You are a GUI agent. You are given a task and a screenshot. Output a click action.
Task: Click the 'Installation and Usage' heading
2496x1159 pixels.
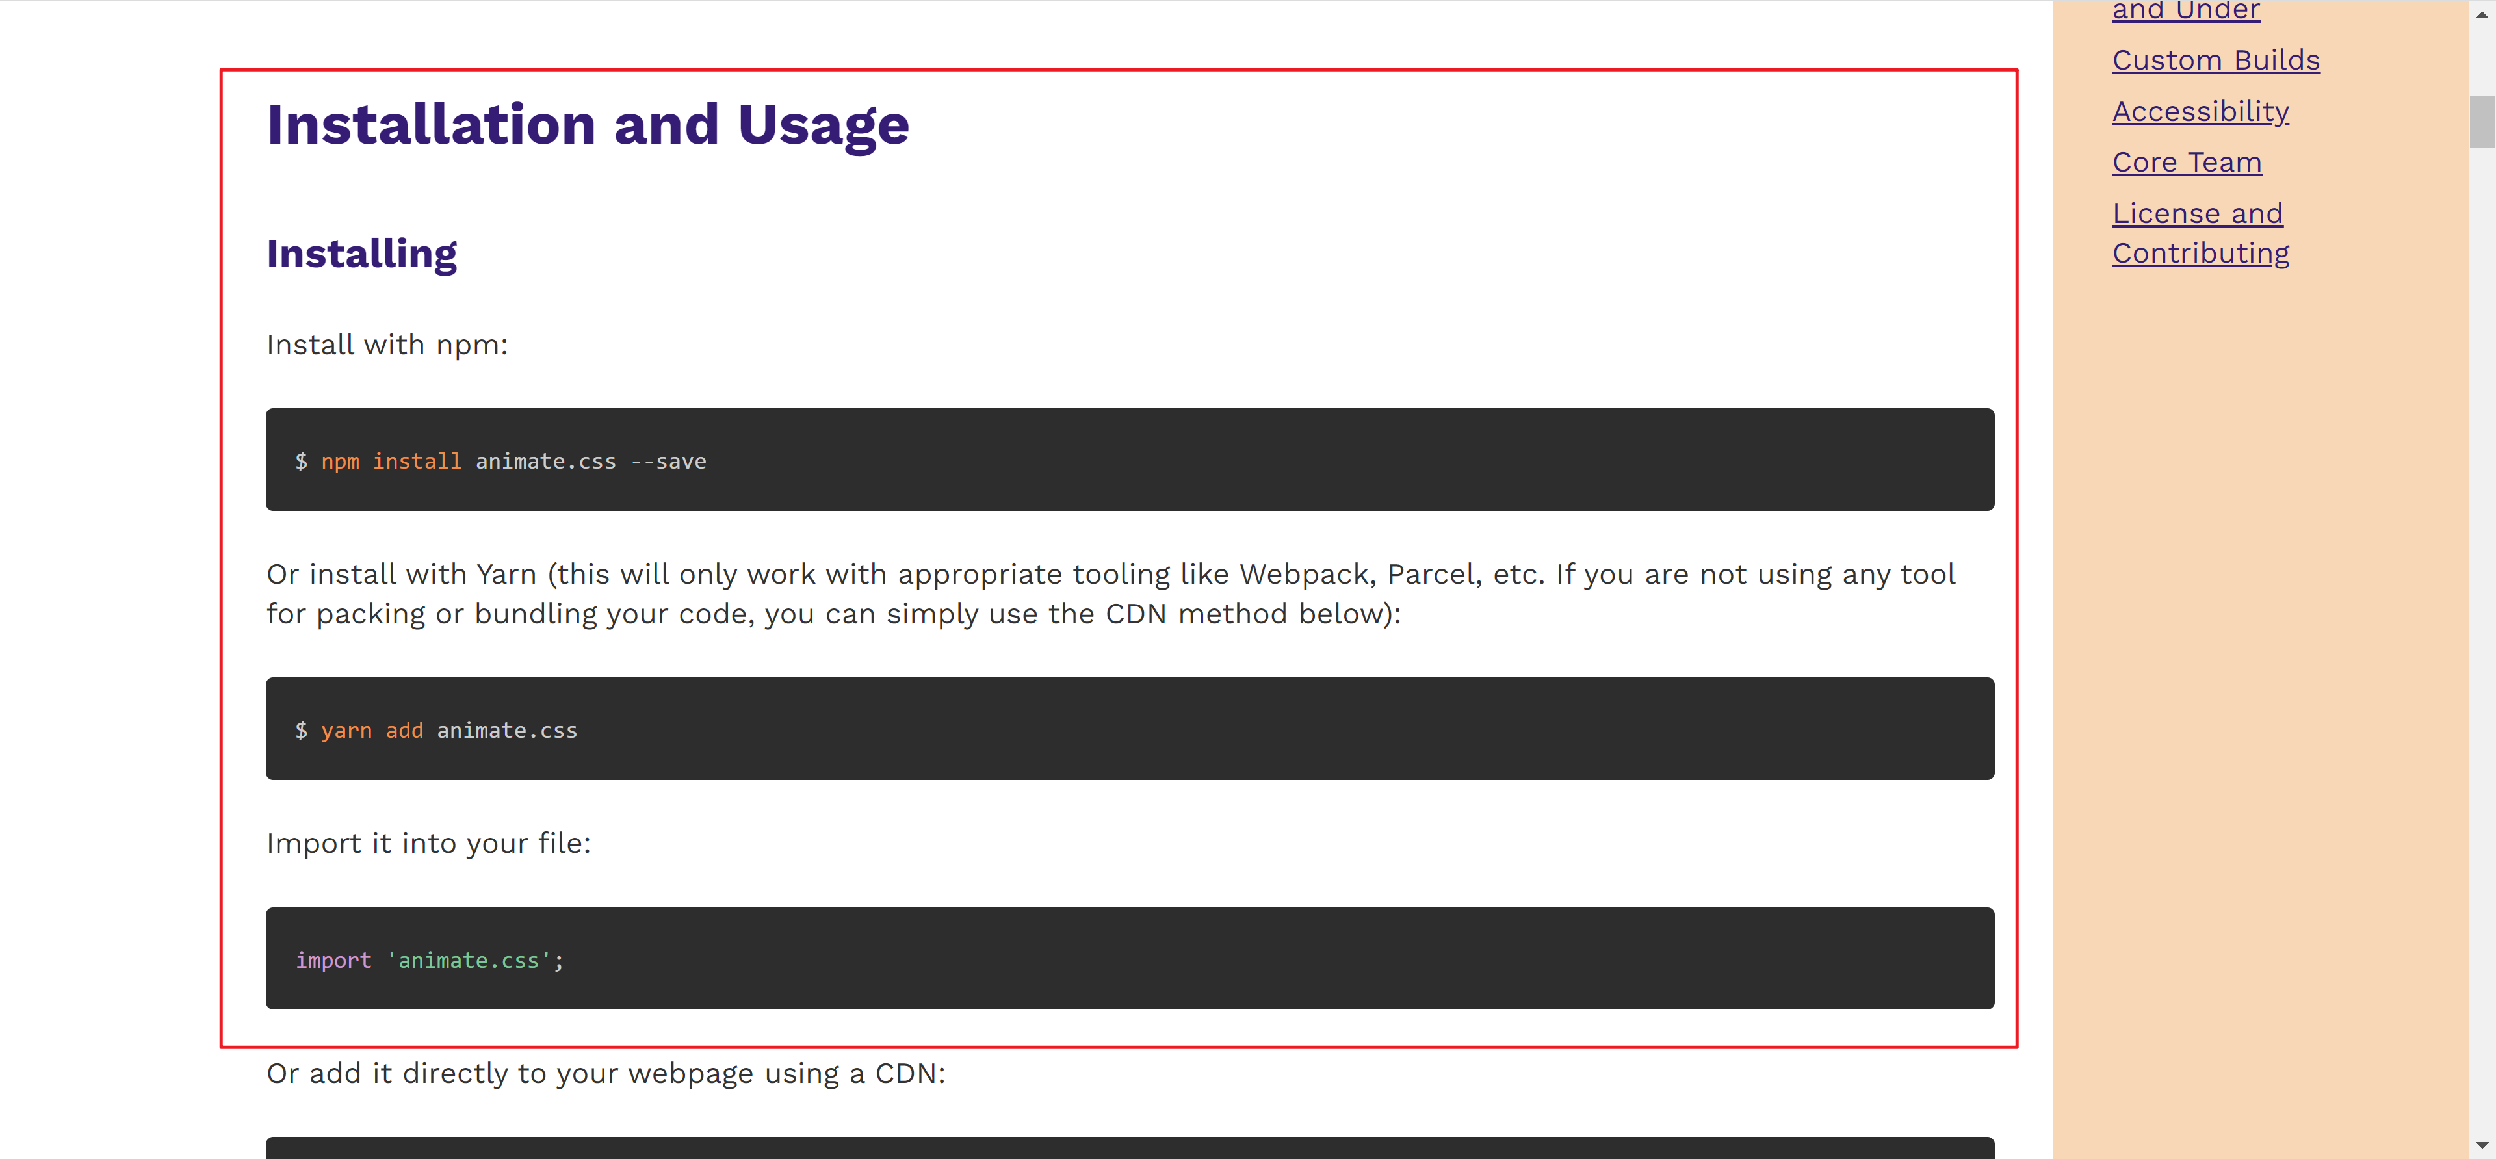[x=587, y=124]
